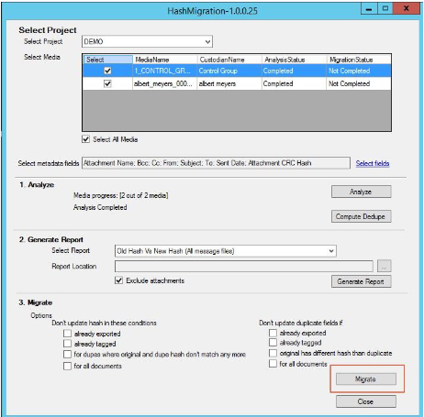
Task: Toggle the Select All Media checkbox
Action: [85, 139]
